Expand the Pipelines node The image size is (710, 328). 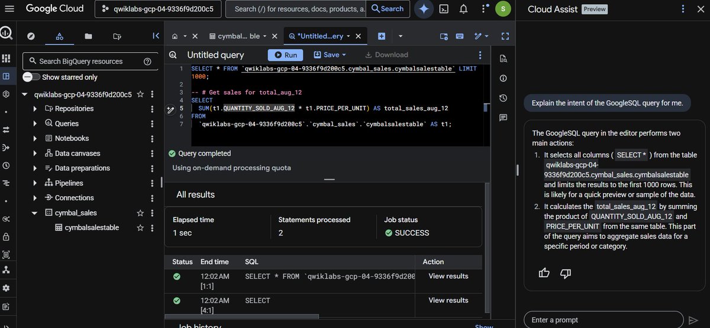pyautogui.click(x=35, y=183)
